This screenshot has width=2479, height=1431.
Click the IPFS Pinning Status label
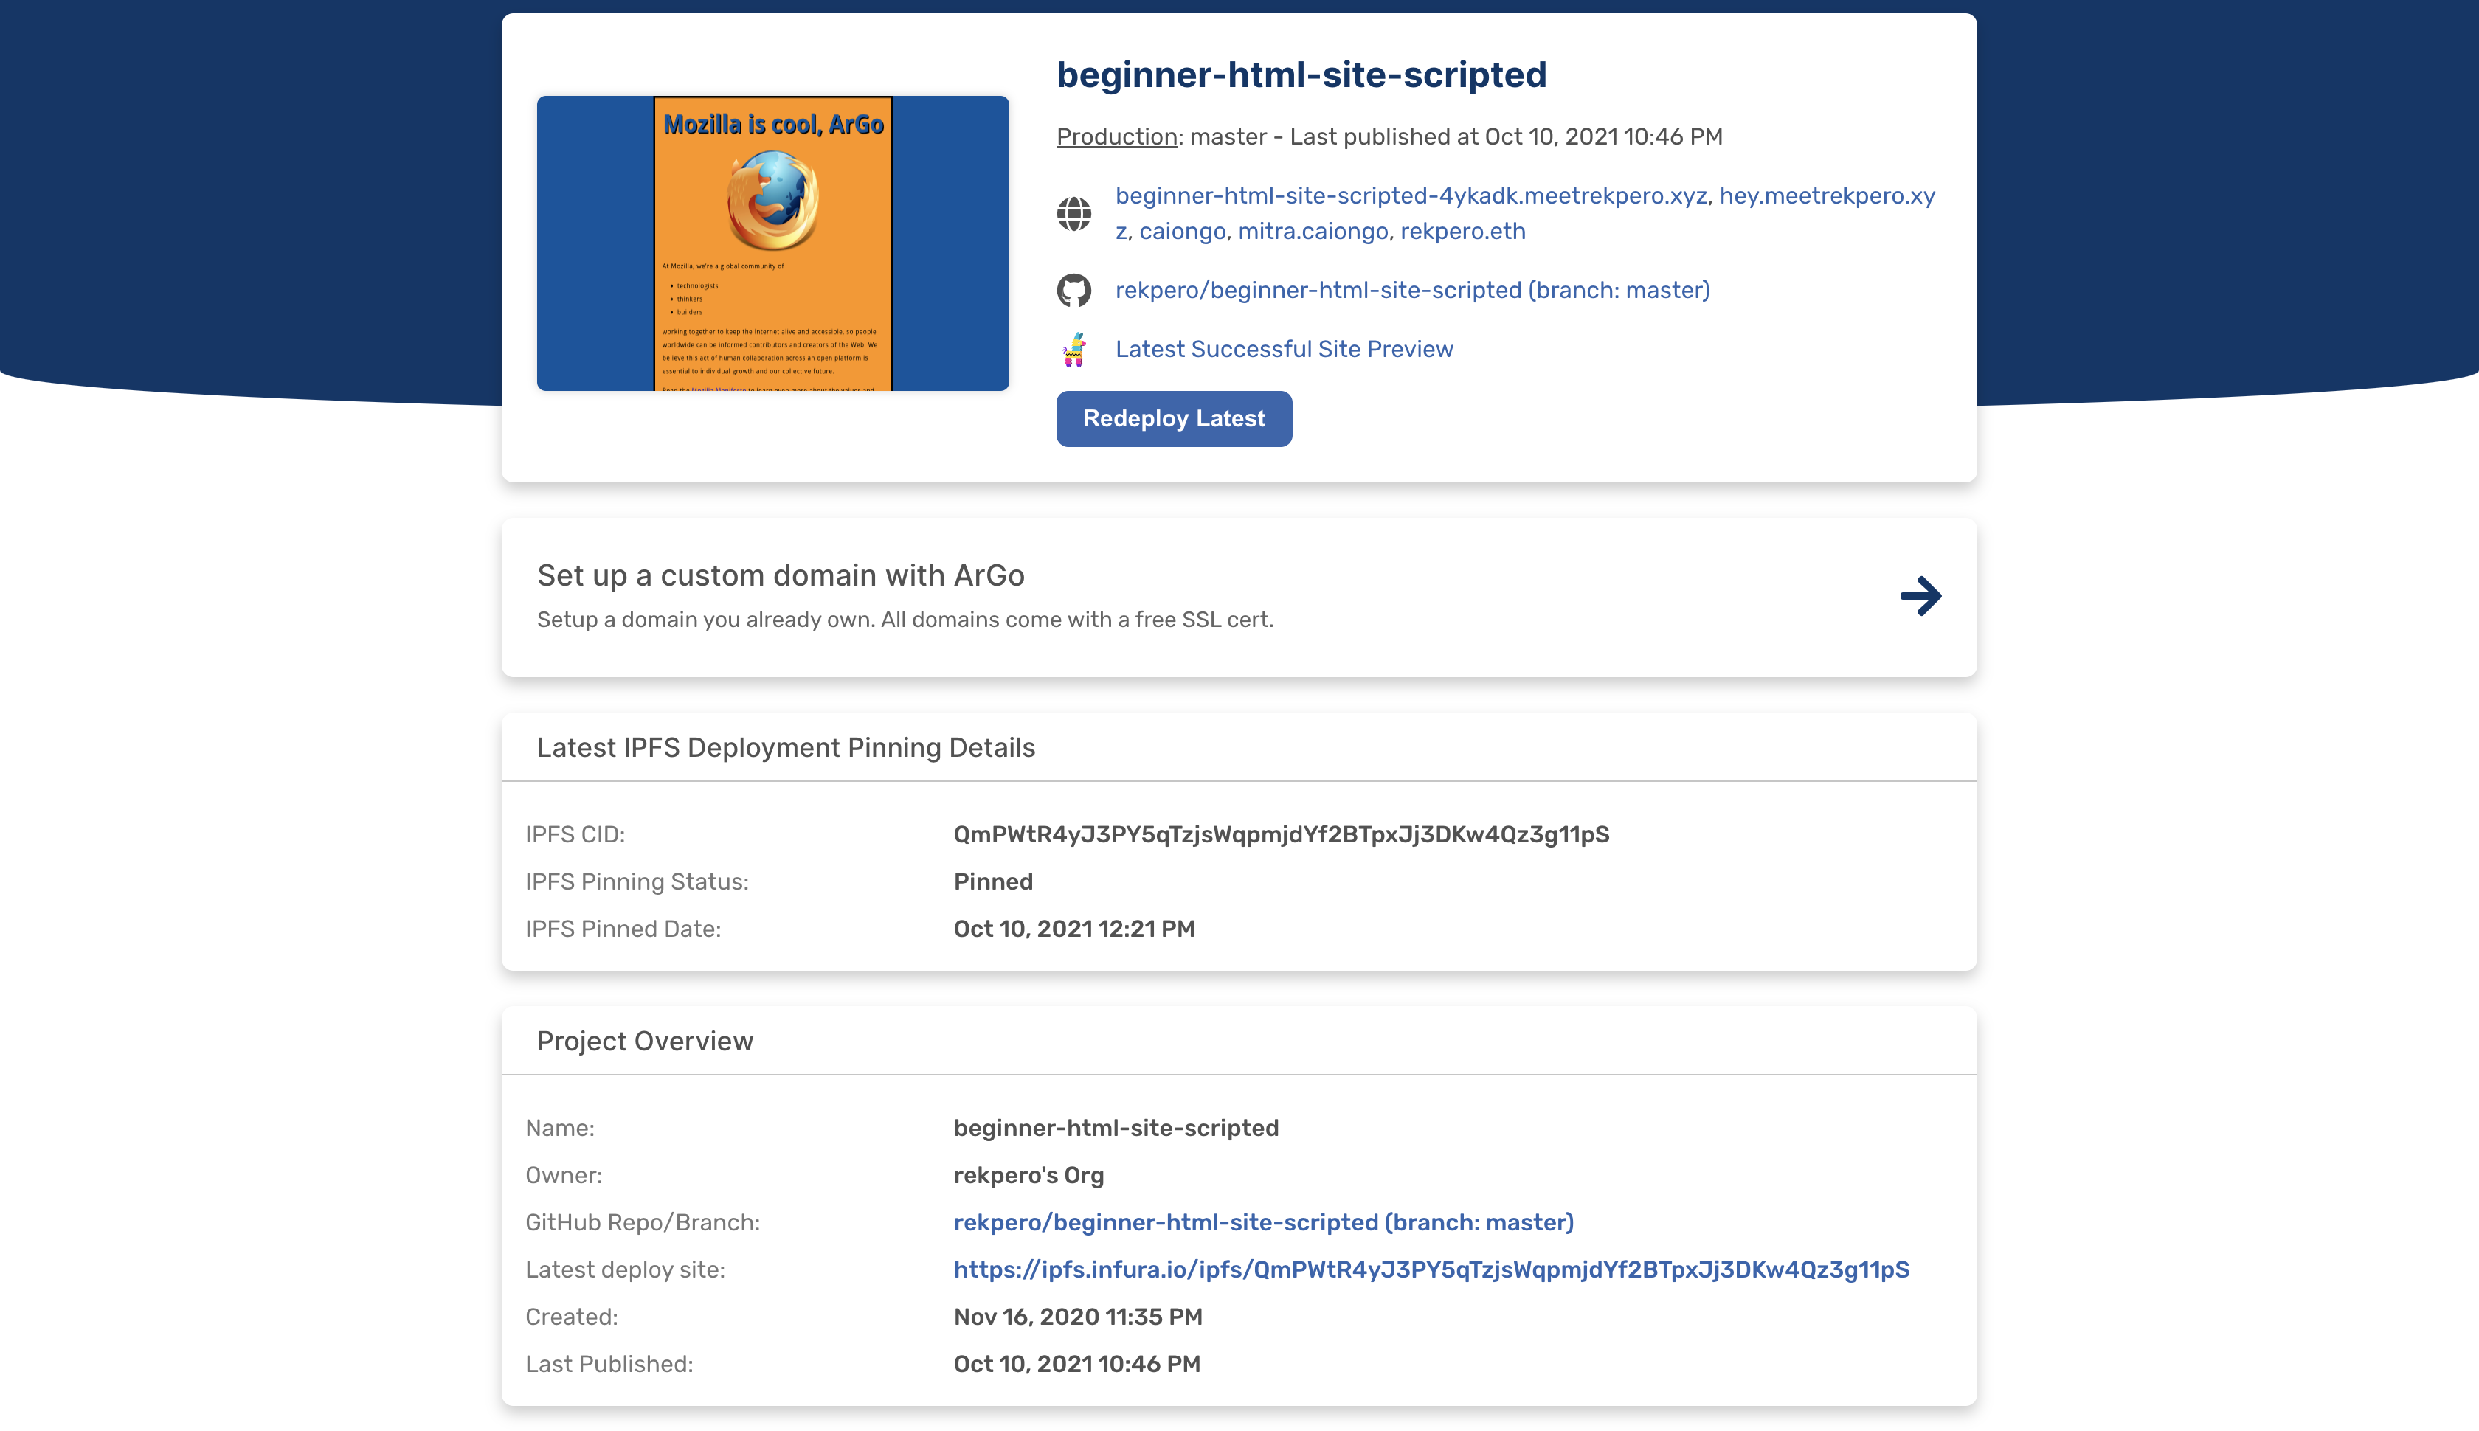tap(636, 881)
